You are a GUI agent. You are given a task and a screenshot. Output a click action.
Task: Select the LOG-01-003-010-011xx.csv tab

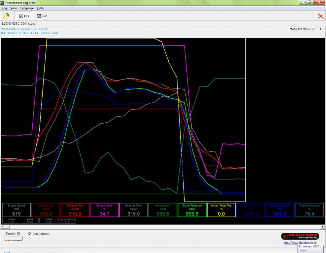18,24
